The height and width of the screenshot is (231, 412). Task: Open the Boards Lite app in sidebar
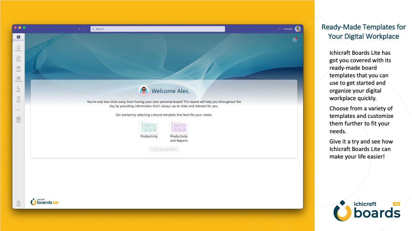[x=18, y=38]
